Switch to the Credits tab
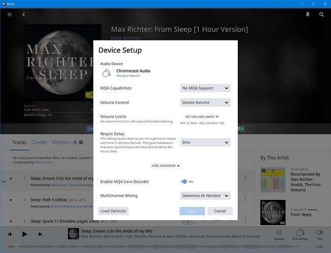Viewport: 331px width, 253px height. [39, 142]
